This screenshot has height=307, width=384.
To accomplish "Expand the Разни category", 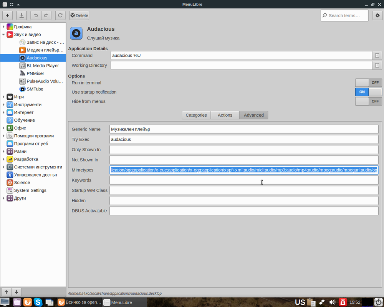I will (x=3, y=151).
